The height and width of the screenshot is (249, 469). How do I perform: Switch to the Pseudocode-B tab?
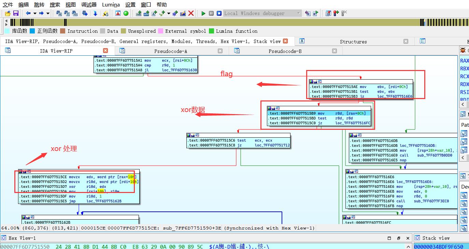(x=285, y=51)
